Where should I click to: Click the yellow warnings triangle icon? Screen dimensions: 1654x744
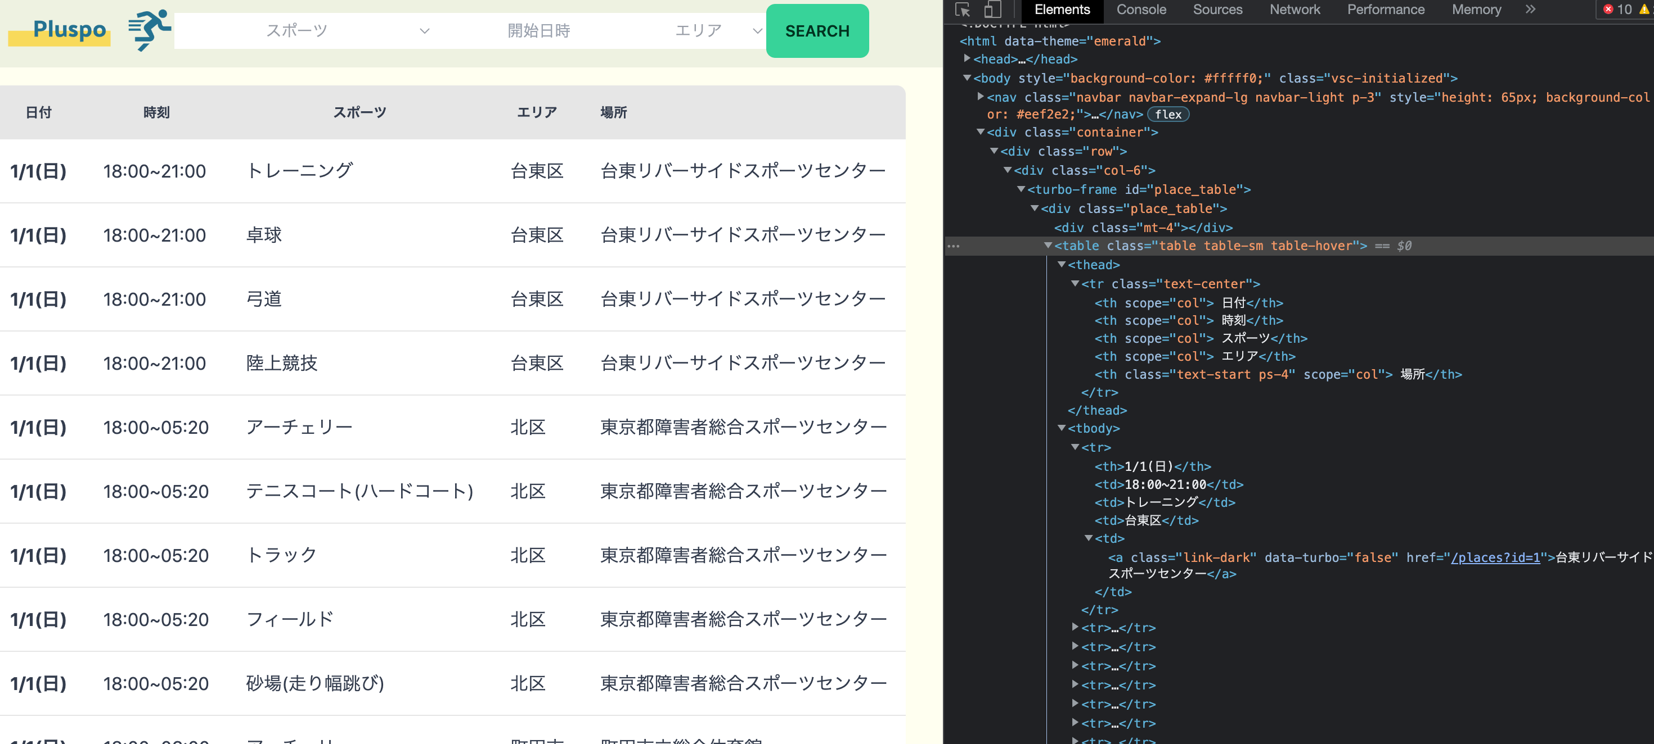click(x=1644, y=9)
